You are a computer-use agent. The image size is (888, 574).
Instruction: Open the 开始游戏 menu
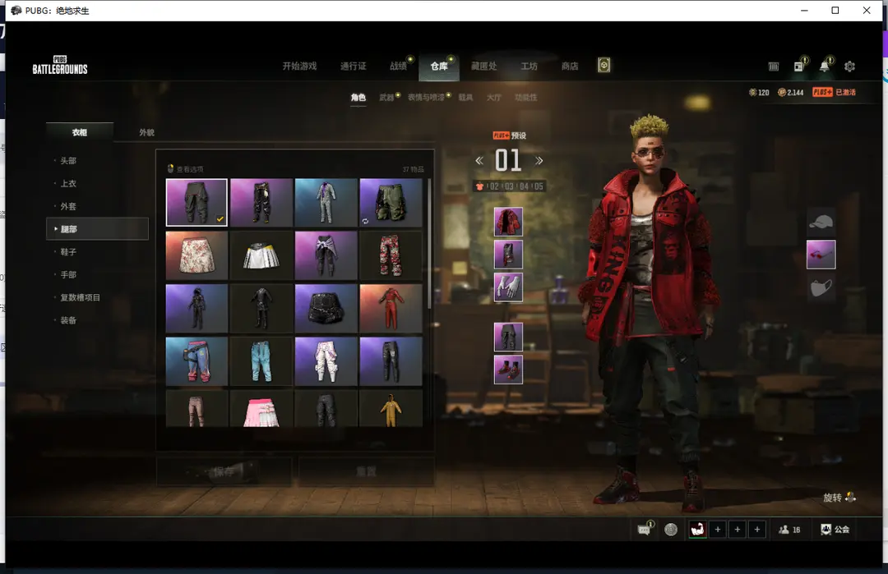(x=299, y=67)
